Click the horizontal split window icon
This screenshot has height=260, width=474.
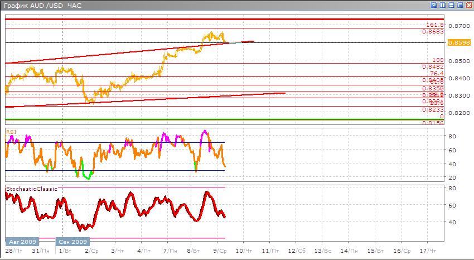click(x=451, y=5)
